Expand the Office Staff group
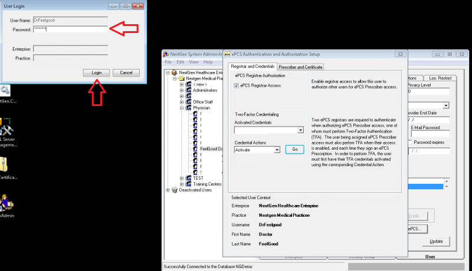 point(182,102)
